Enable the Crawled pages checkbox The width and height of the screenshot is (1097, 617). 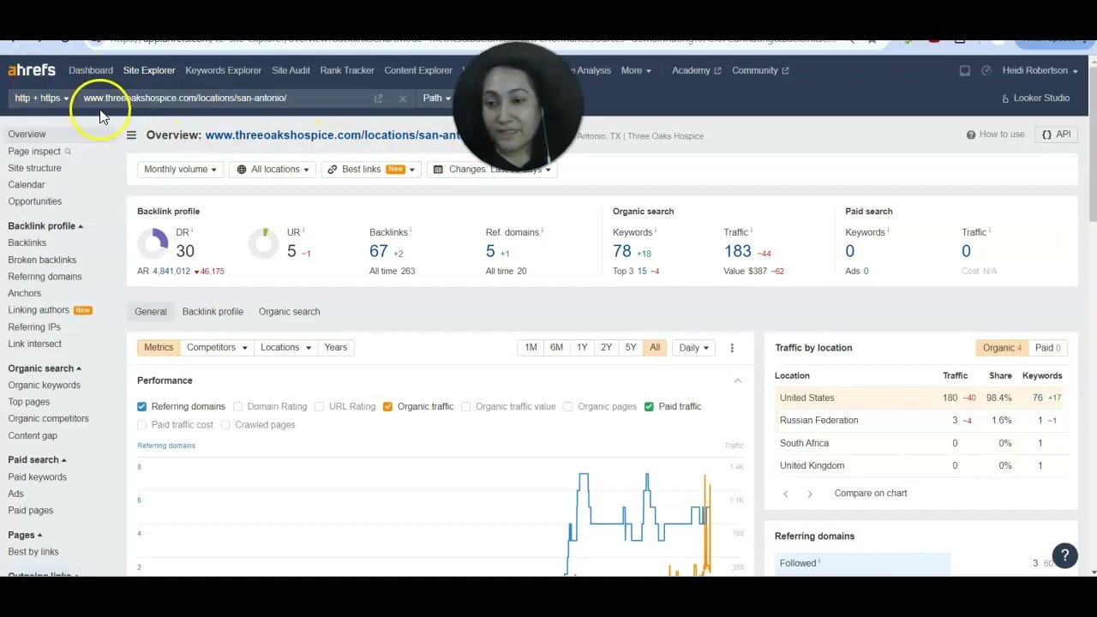[x=225, y=425]
